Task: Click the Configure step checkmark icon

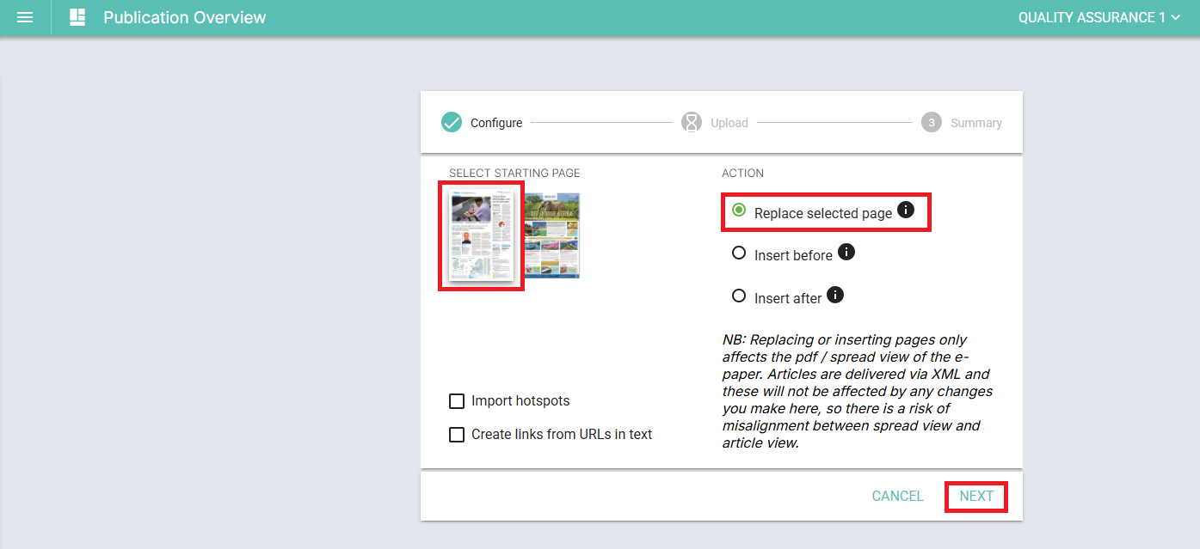Action: click(x=452, y=123)
